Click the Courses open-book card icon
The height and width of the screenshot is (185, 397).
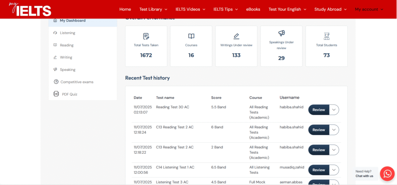click(x=191, y=36)
